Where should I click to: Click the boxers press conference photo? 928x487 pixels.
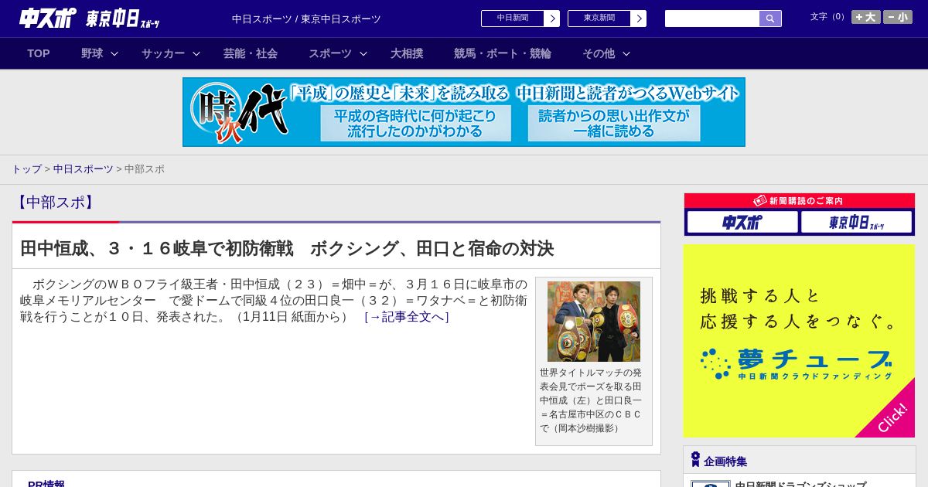[x=594, y=322]
